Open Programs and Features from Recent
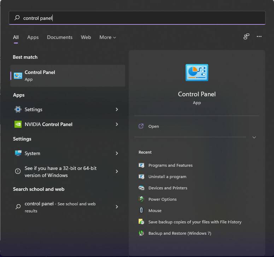Image resolution: width=274 pixels, height=257 pixels. (170, 165)
